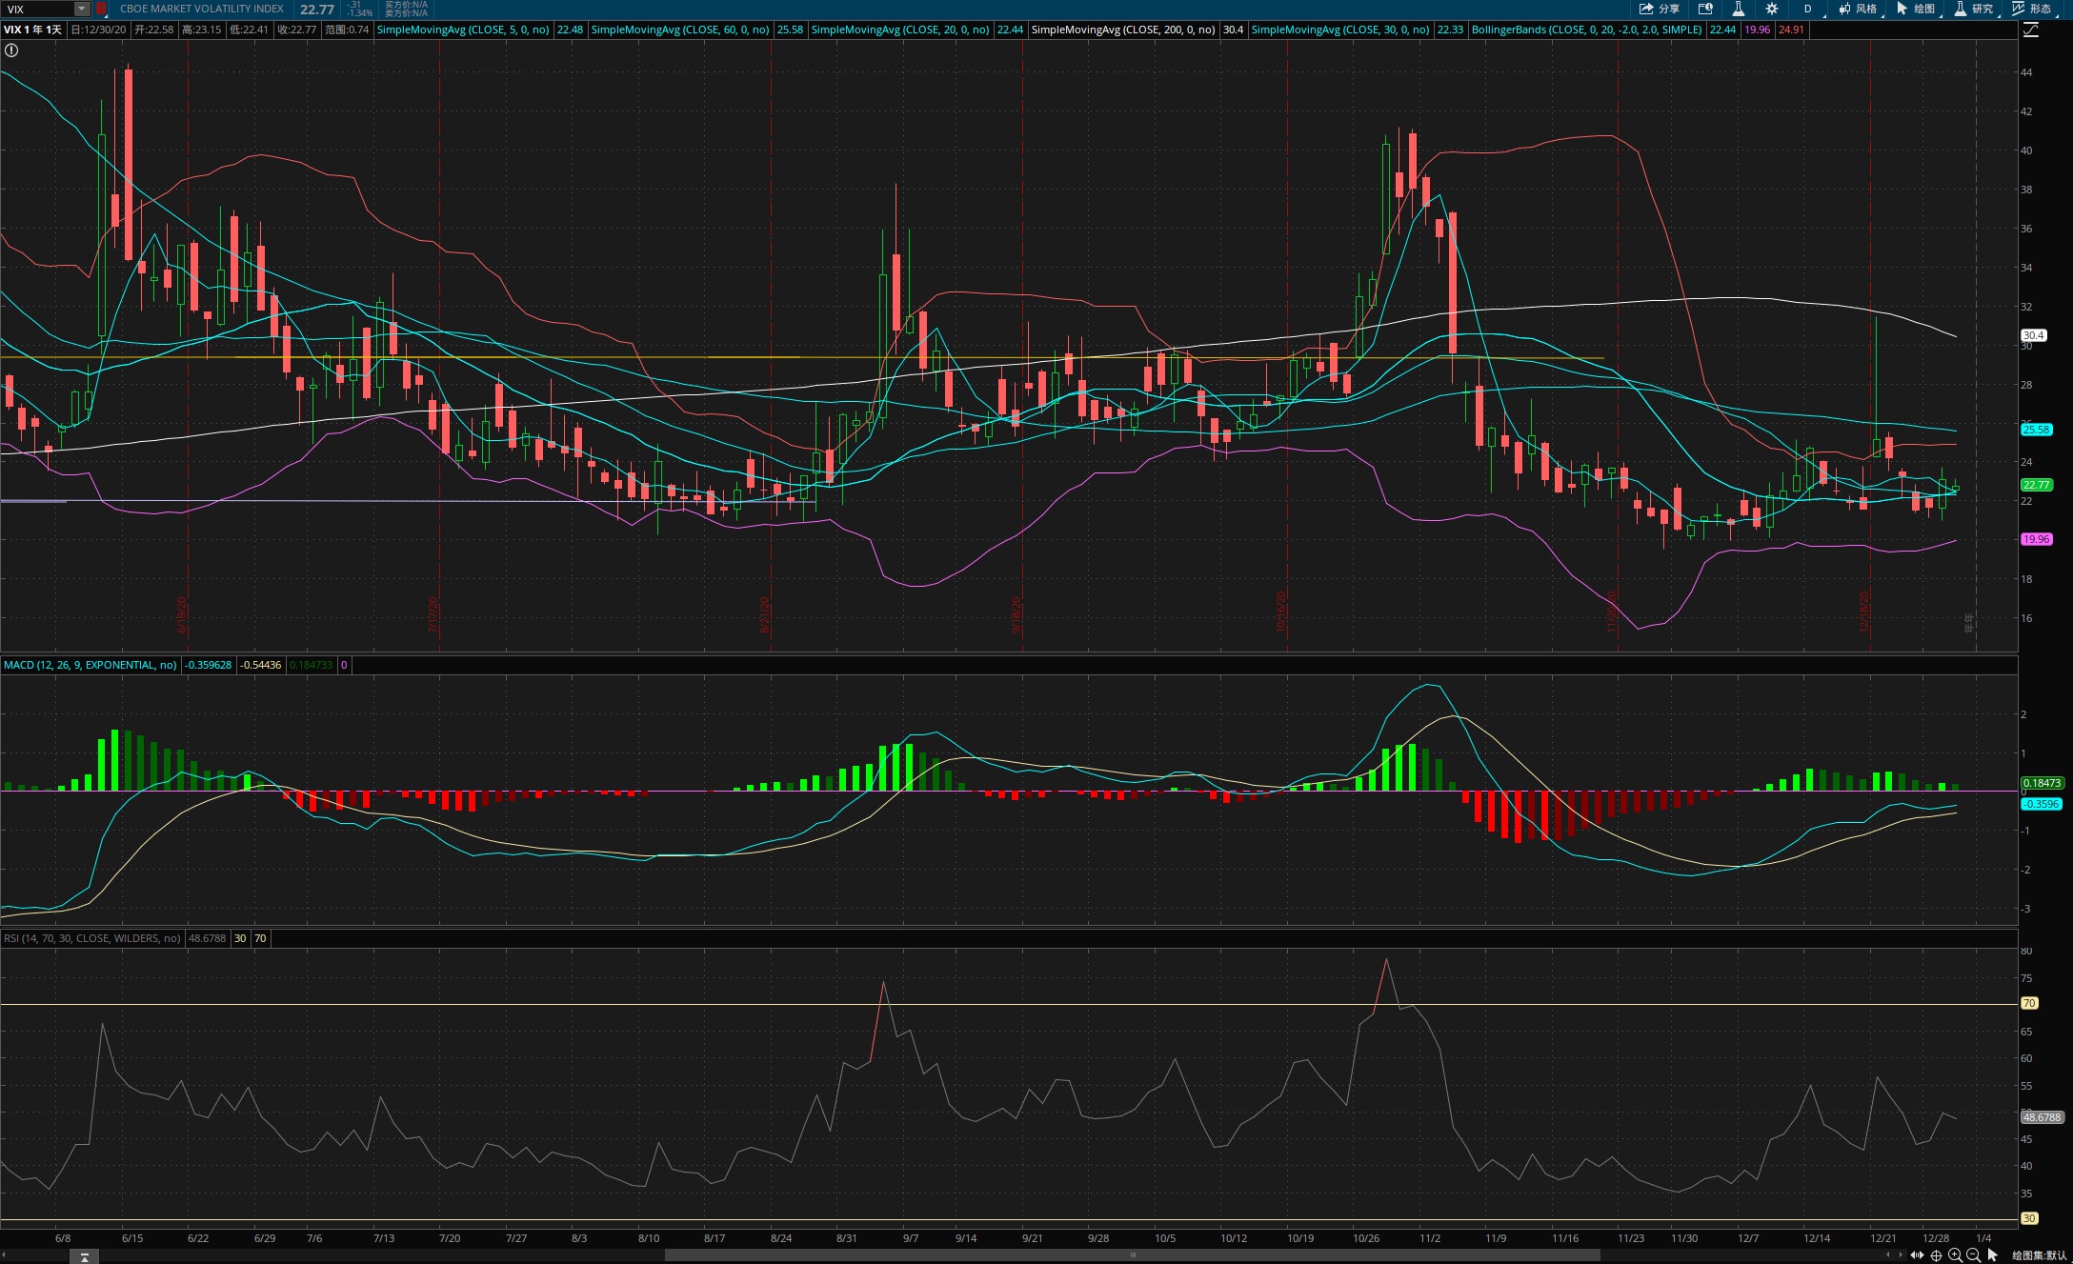Open the flask studies quick icon
Image resolution: width=2073 pixels, height=1264 pixels.
click(1738, 9)
